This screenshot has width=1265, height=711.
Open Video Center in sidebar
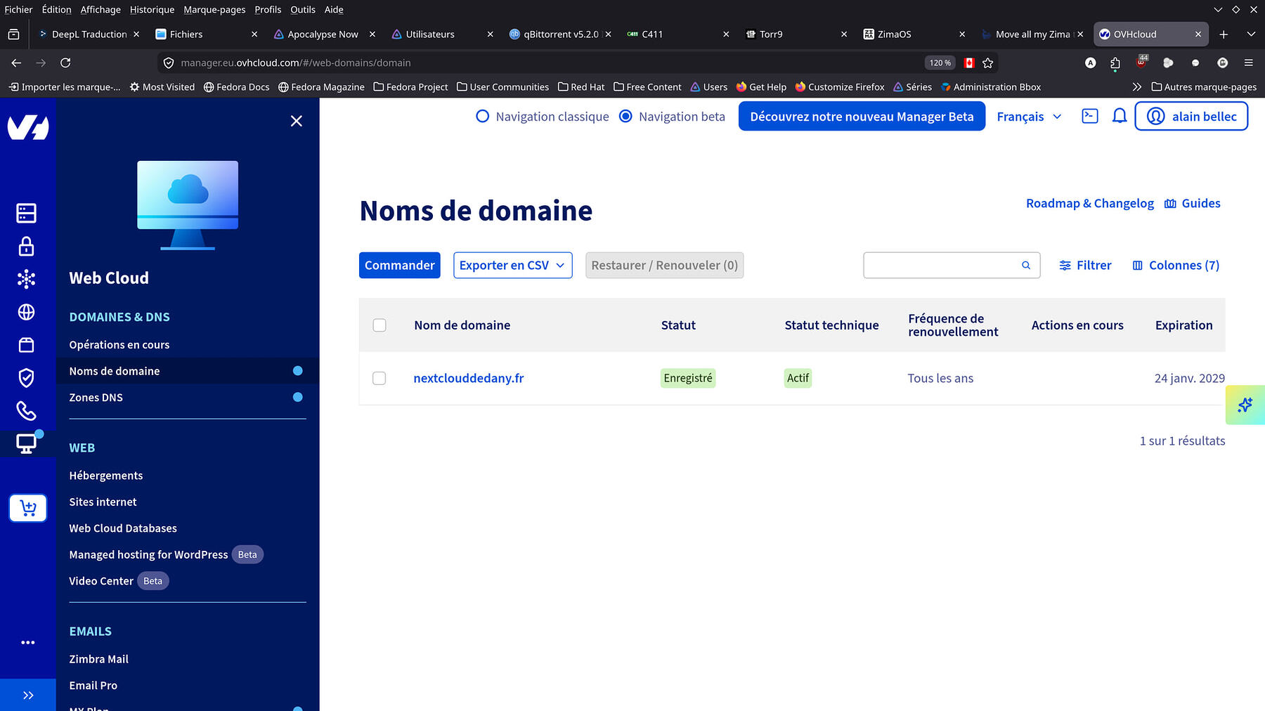101,580
